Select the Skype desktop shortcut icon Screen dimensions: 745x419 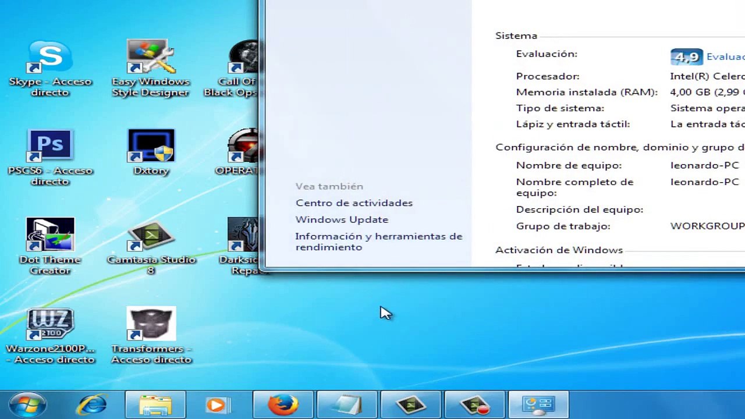[x=50, y=58]
